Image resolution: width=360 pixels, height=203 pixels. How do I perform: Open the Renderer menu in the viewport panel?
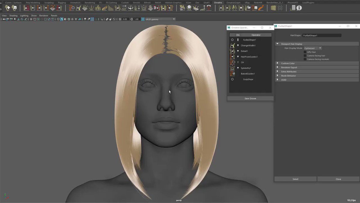[44, 15]
